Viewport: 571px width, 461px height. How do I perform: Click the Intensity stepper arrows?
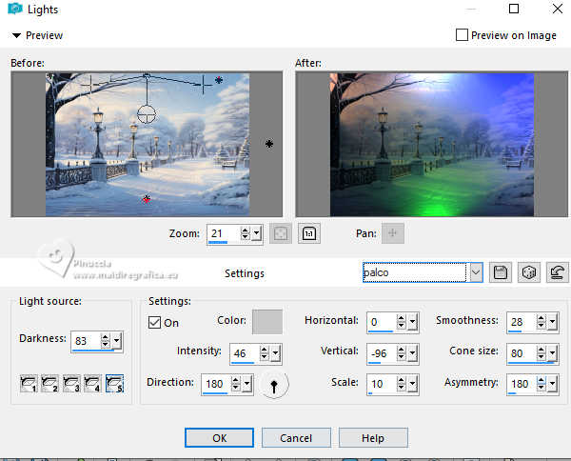[264, 353]
